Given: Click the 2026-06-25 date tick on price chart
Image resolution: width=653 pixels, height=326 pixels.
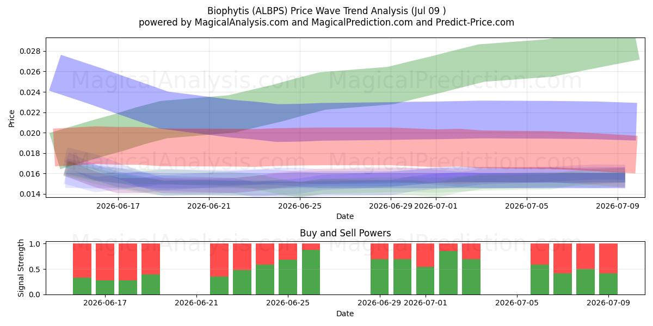Looking at the screenshot, I should [x=300, y=206].
